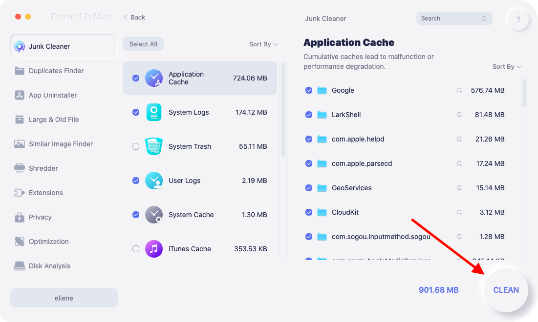Open Sort By dropdown under Application Cache

tap(507, 67)
